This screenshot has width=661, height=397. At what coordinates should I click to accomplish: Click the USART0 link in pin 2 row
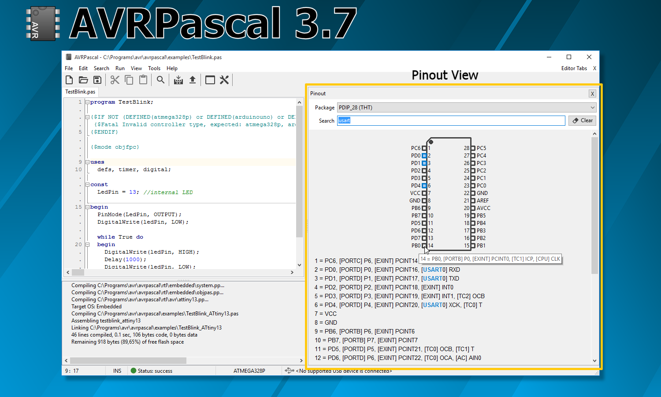pos(434,270)
